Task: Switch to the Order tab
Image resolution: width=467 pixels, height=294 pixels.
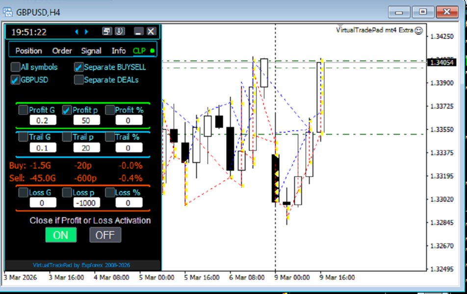Action: coord(62,50)
